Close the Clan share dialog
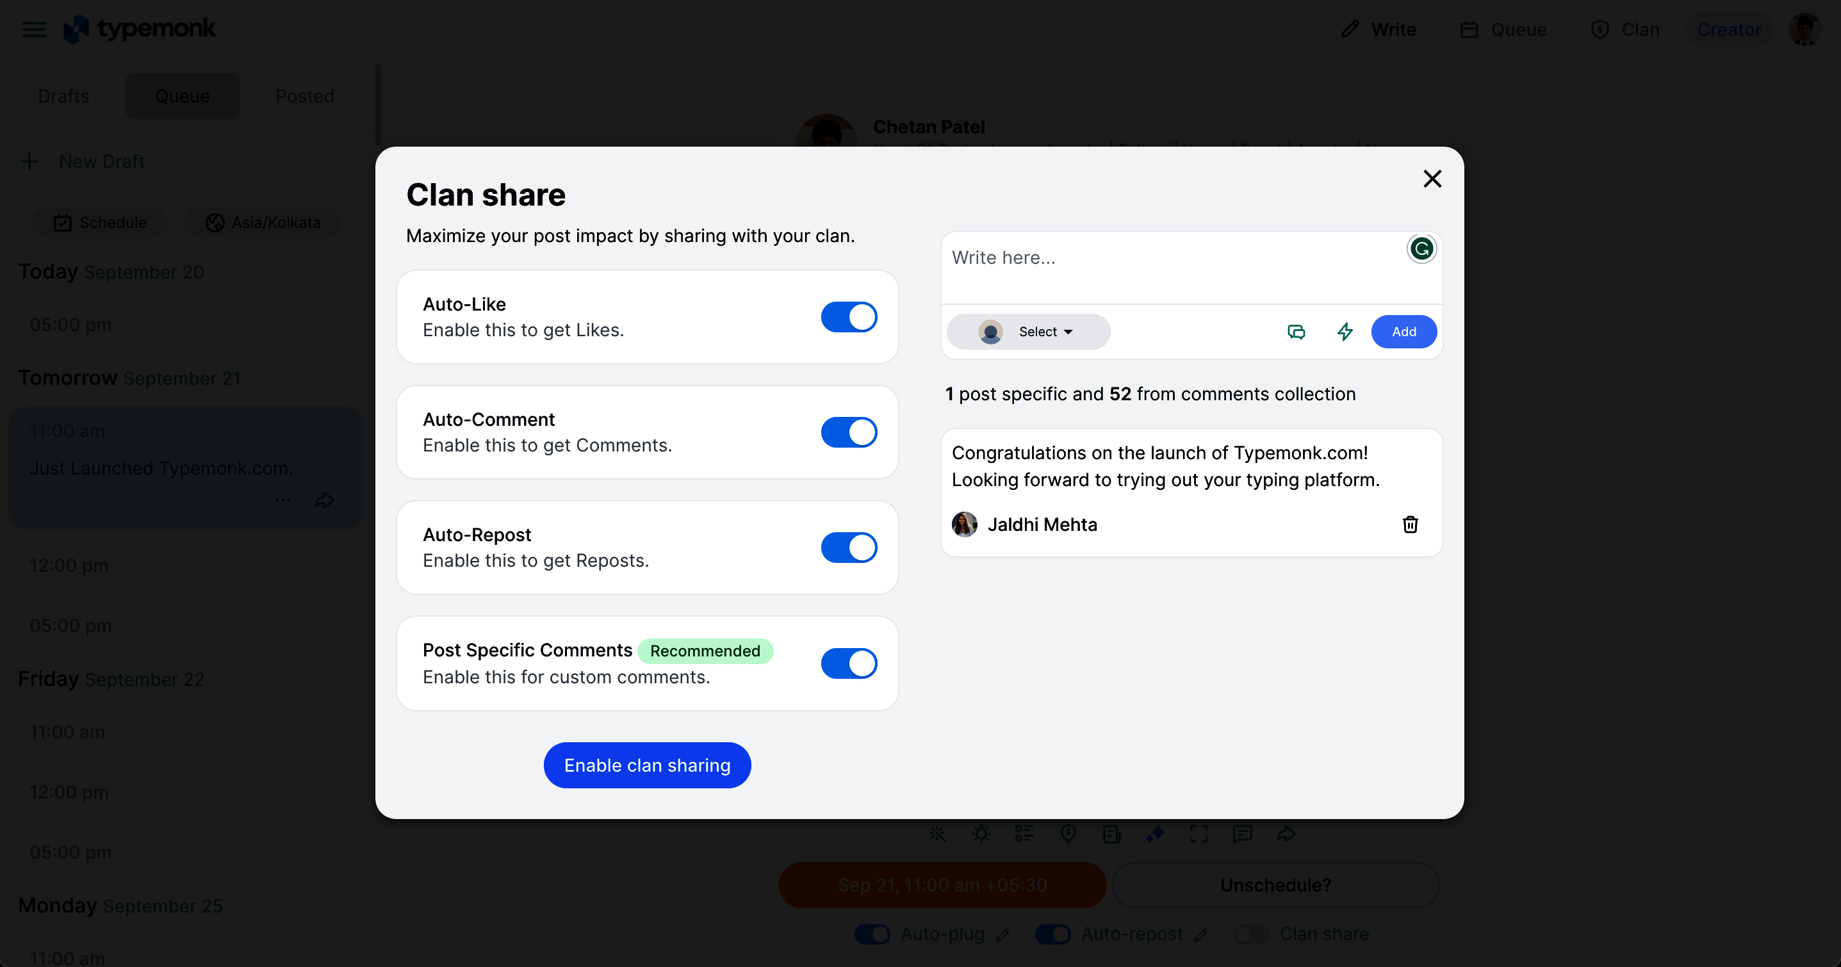This screenshot has width=1841, height=967. [x=1432, y=179]
